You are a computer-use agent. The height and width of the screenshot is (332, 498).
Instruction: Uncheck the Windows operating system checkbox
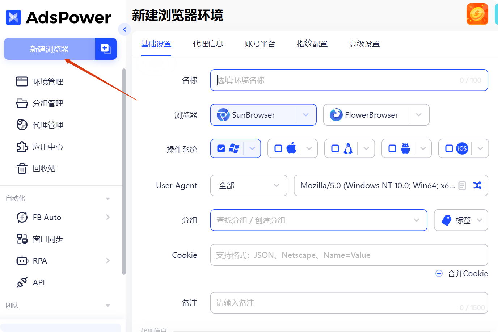pos(221,148)
